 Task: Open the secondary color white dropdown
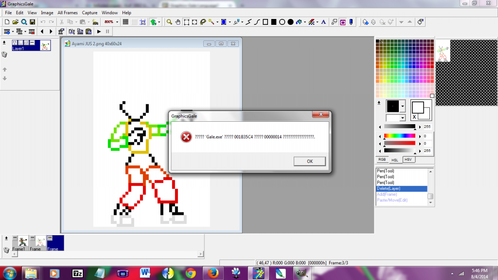point(402,118)
